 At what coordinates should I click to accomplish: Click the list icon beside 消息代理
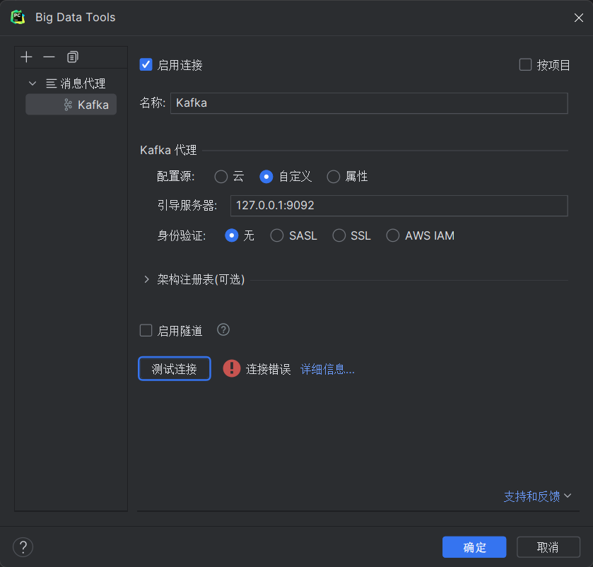coord(51,83)
